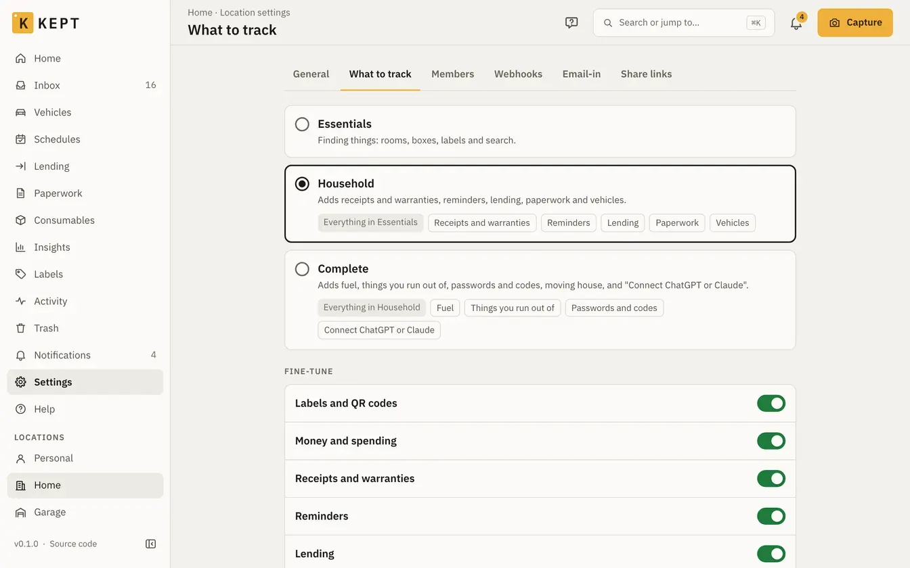Open the Share links tab

(647, 74)
